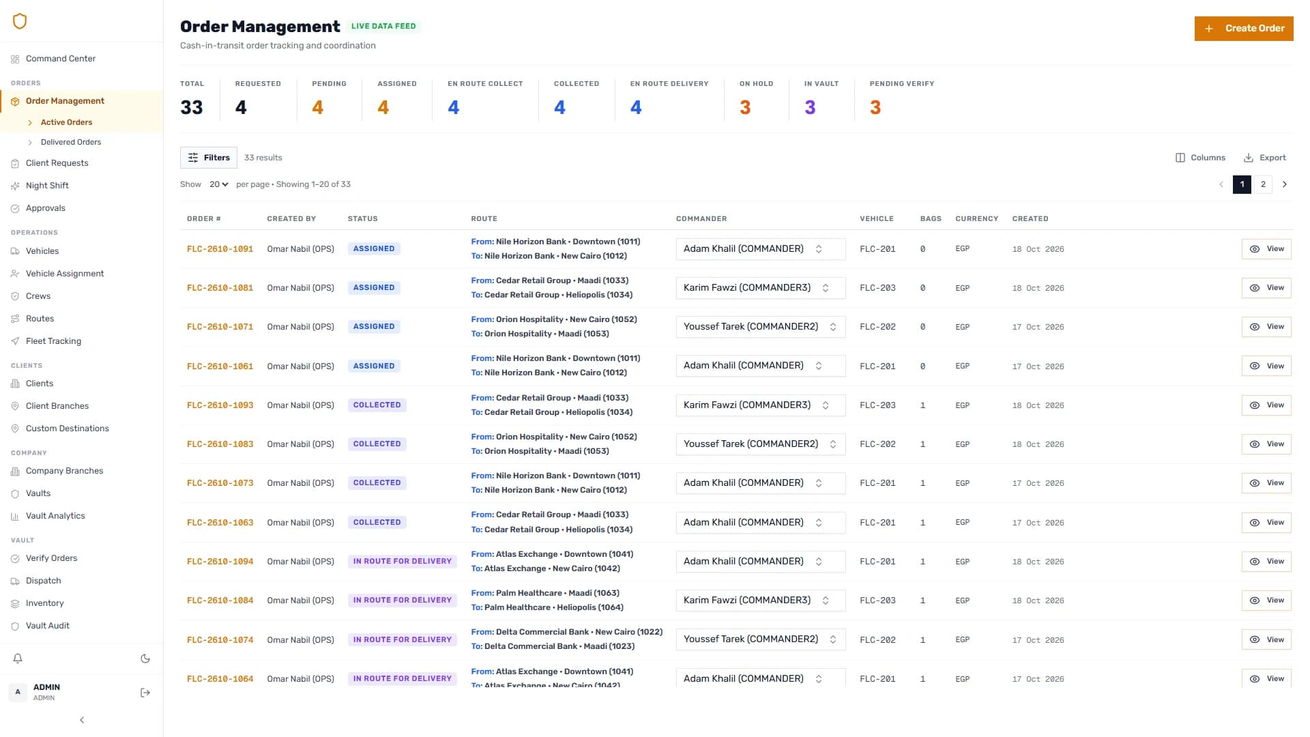View order FLC-2610-1074

point(1266,640)
